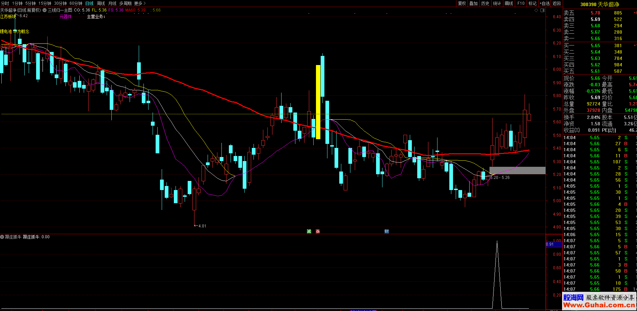Click the 元器件 industry label
The image size is (637, 311).
point(65,17)
